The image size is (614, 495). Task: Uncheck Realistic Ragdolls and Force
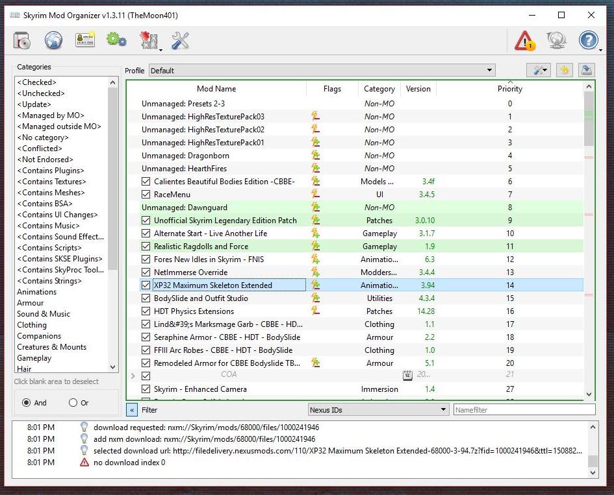pos(146,247)
